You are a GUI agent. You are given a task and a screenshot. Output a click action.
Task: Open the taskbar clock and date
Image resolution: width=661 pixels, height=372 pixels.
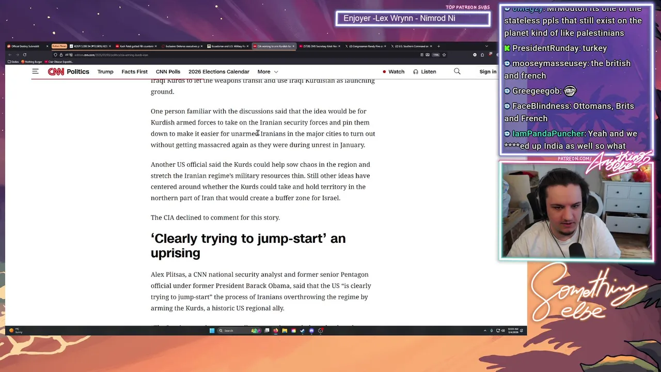[x=513, y=331]
